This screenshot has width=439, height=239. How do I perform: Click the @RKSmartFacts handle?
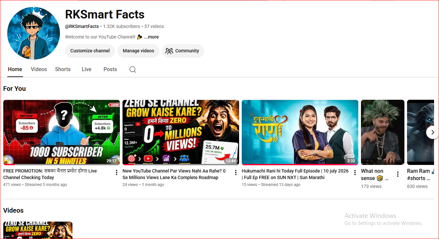click(82, 26)
